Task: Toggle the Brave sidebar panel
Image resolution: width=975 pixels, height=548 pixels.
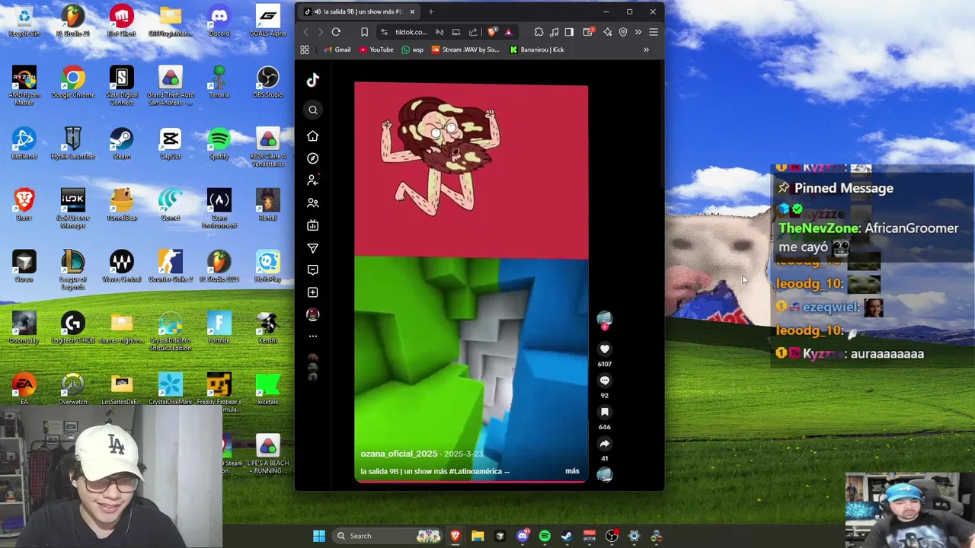Action: (x=569, y=32)
